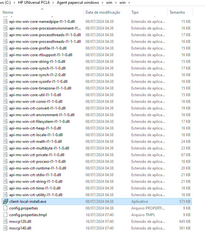Sort by Data de modificação column
206x232 pixels.
click(x=103, y=12)
